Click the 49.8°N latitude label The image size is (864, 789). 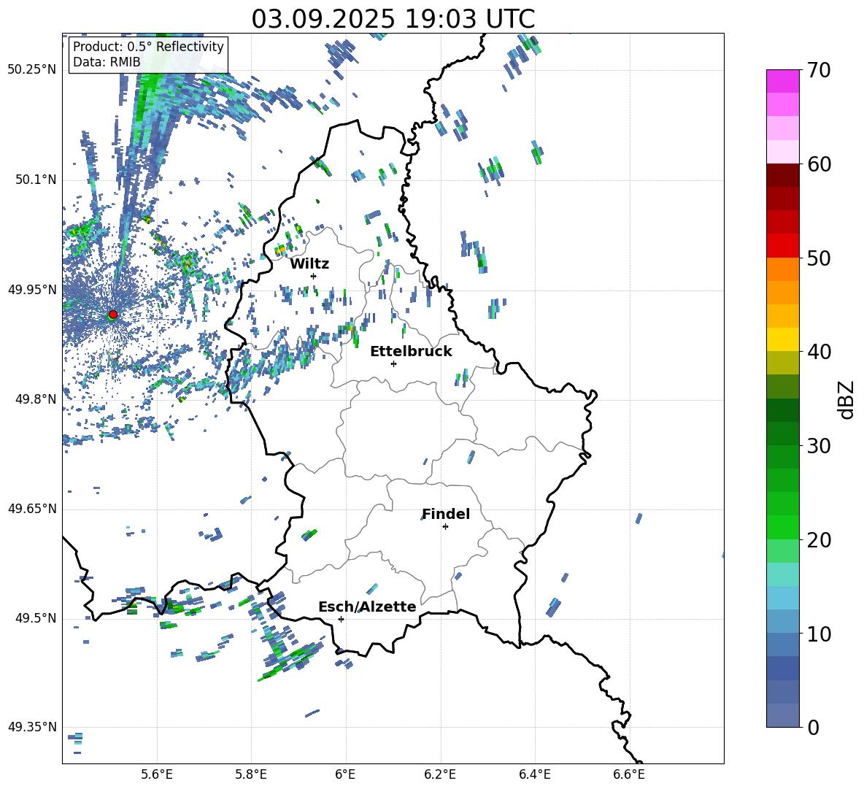(36, 399)
